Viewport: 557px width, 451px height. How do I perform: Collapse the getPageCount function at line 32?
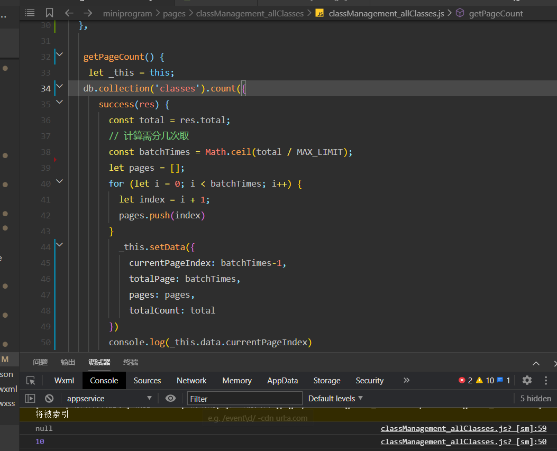pos(59,54)
